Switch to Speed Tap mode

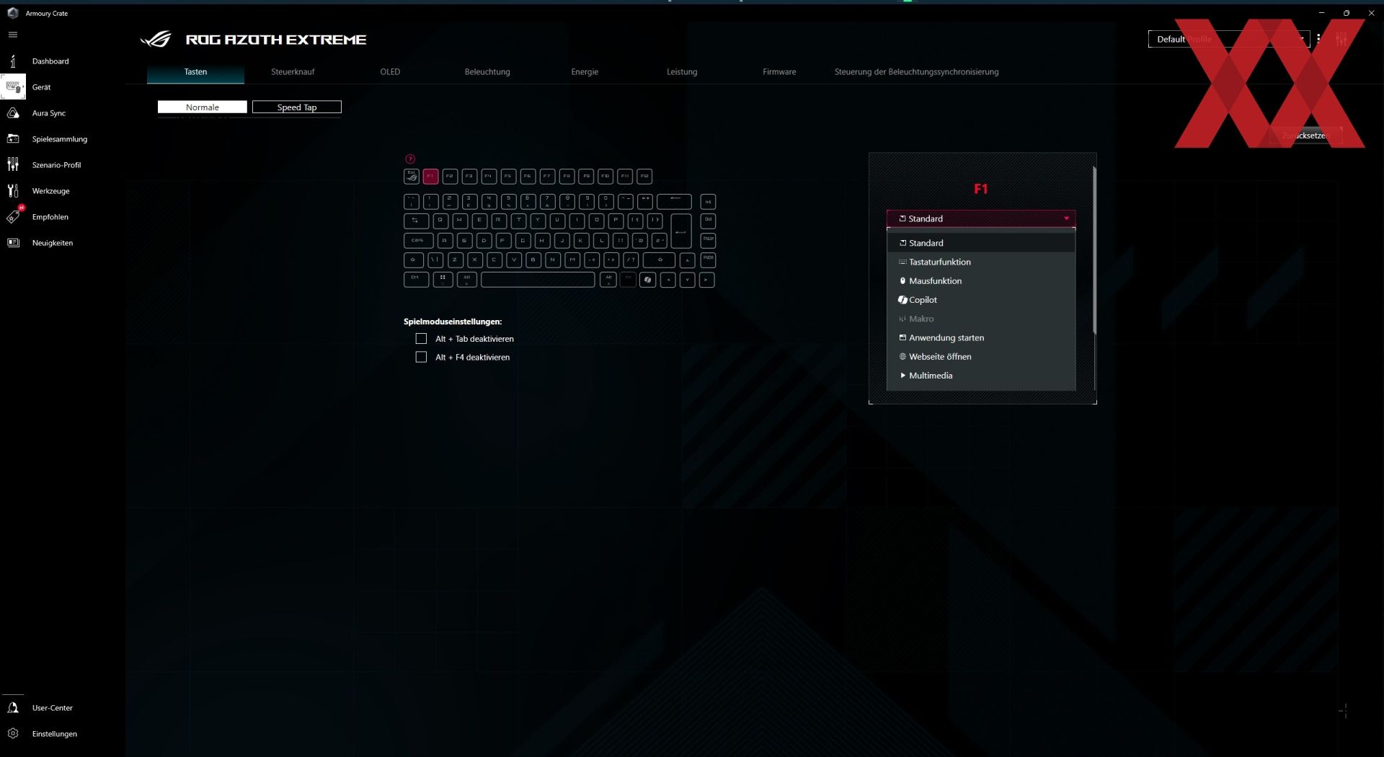297,107
